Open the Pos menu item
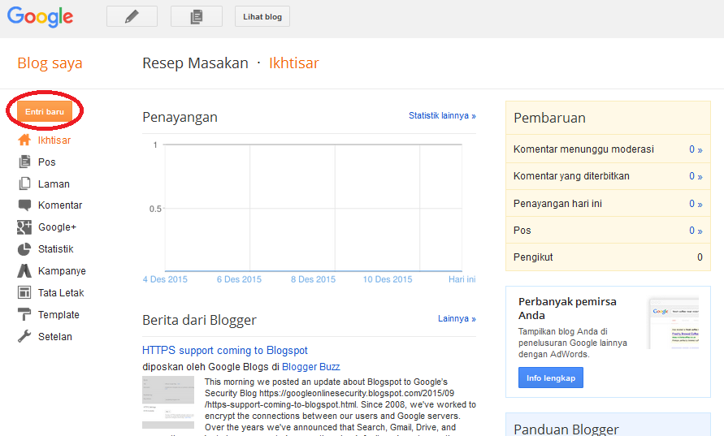This screenshot has width=724, height=436. (46, 162)
